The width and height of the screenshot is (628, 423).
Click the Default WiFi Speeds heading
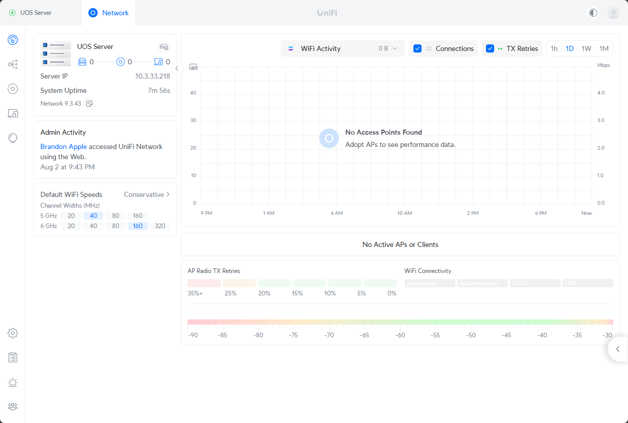(71, 194)
